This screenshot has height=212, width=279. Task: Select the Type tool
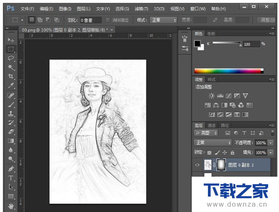[x=11, y=178]
